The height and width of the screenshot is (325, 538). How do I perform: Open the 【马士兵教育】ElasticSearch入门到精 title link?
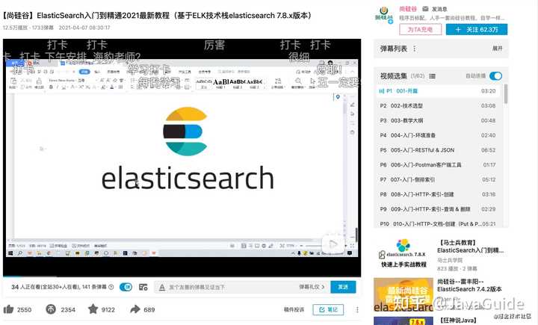click(x=471, y=247)
